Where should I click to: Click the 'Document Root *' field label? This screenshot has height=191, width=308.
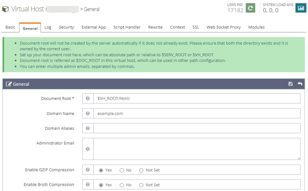click(x=57, y=99)
